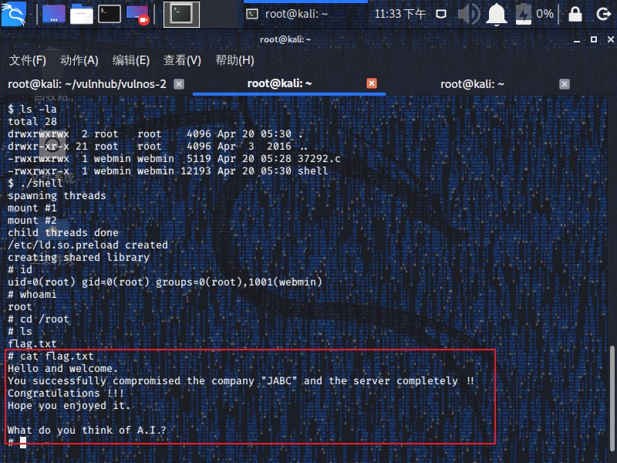Open the Kali dragon applications menu
This screenshot has height=463, width=617.
coord(13,14)
